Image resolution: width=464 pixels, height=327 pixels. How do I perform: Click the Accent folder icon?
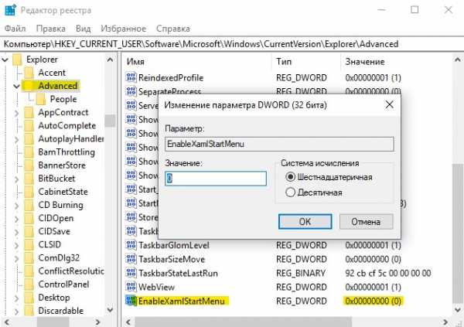[x=29, y=73]
